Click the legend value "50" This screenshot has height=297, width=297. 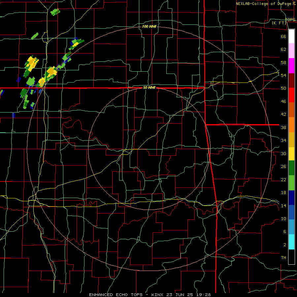point(283,88)
